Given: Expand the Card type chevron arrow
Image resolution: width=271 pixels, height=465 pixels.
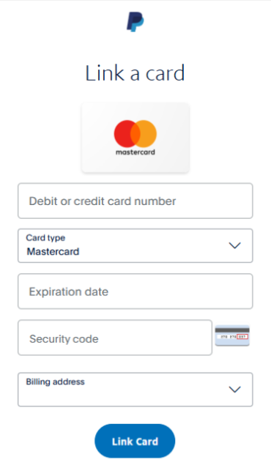Looking at the screenshot, I should pos(234,245).
